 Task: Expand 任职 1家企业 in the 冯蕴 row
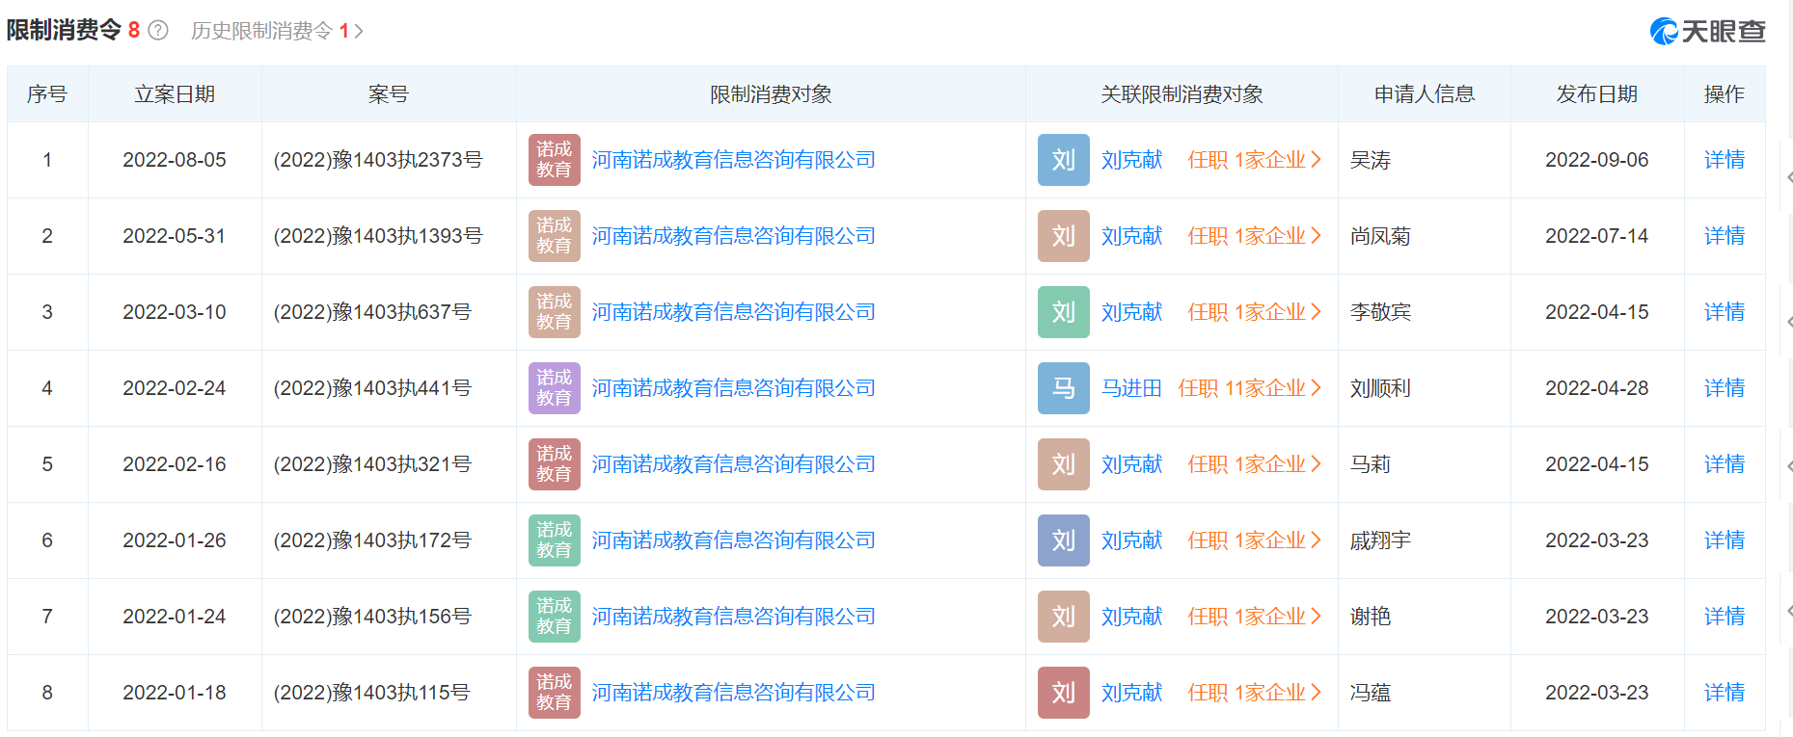[x=1255, y=693]
